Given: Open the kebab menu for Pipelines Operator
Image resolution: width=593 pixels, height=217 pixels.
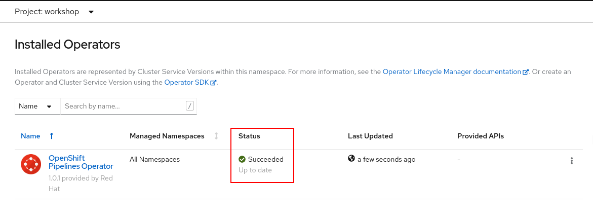Looking at the screenshot, I should (571, 161).
